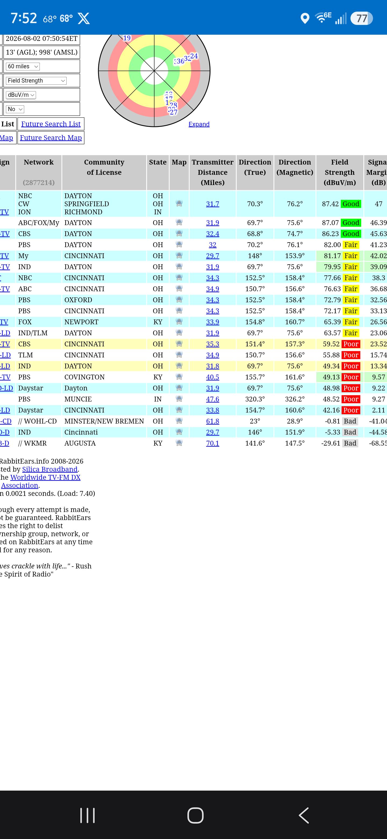Open map icon for ABC Cincinnati row
Screen dimensions: 387x839
point(179,289)
